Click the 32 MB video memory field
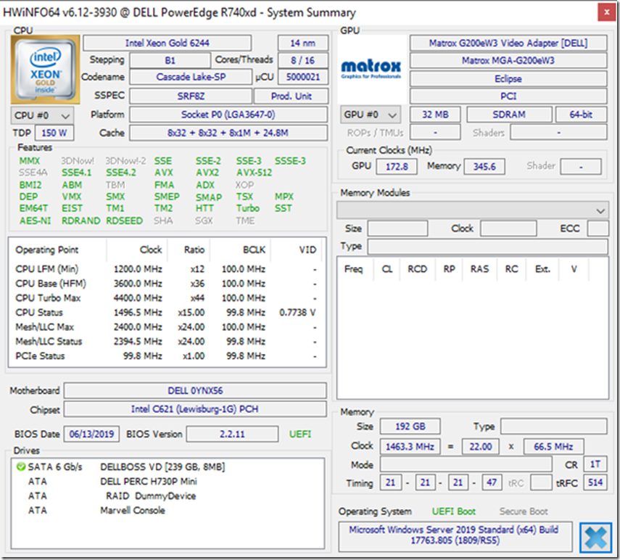Screen dimensions: 620x560 tap(435, 115)
